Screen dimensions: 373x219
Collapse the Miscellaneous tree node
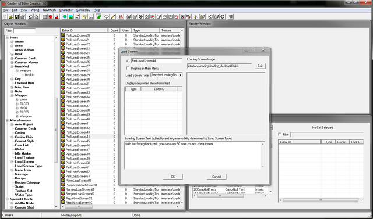[7, 120]
